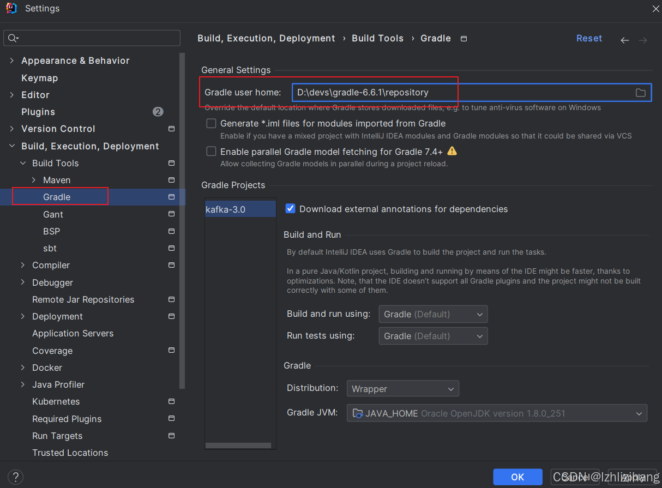Viewport: 662px width, 488px height.
Task: Navigate forward with the right arrow
Action: pos(643,40)
